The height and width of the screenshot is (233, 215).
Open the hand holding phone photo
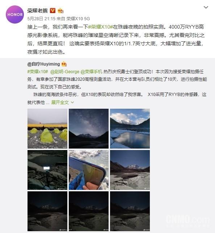click(89, 170)
